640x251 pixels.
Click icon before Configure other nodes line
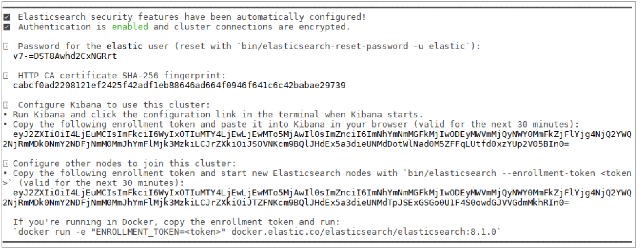6,164
